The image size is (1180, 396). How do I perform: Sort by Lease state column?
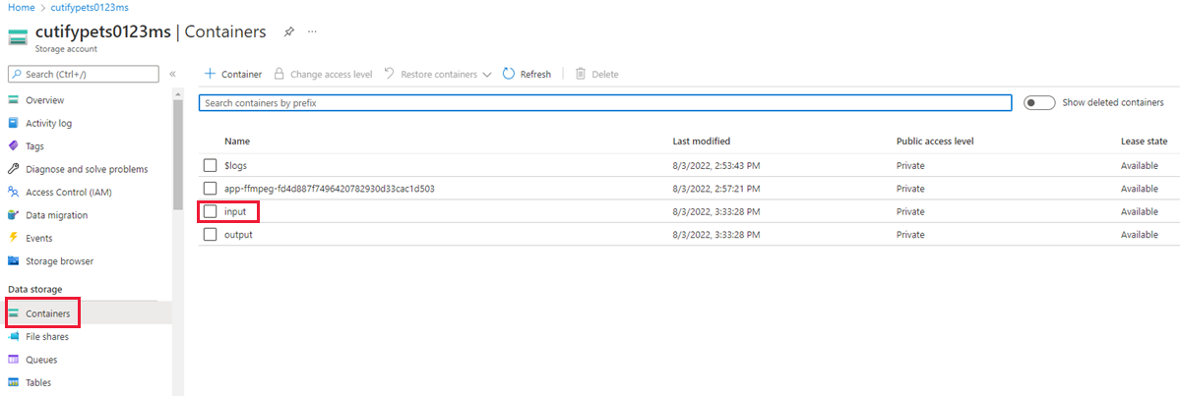[x=1144, y=141]
